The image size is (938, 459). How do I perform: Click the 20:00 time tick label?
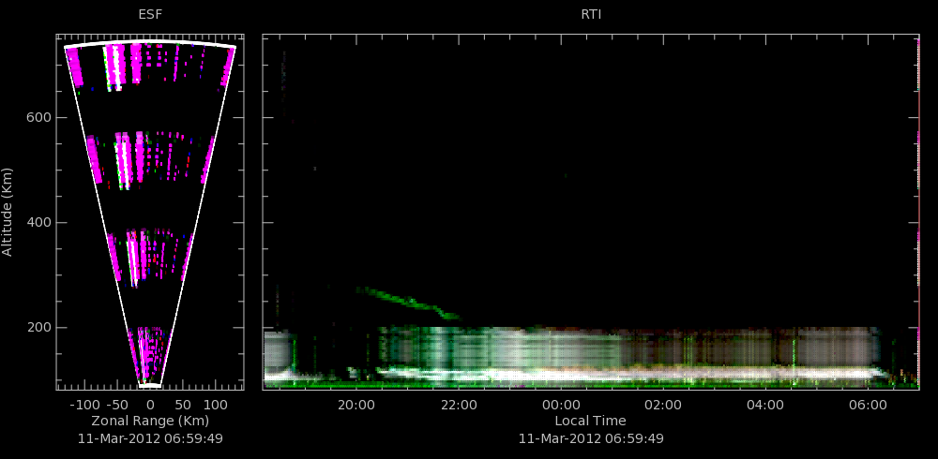[356, 405]
